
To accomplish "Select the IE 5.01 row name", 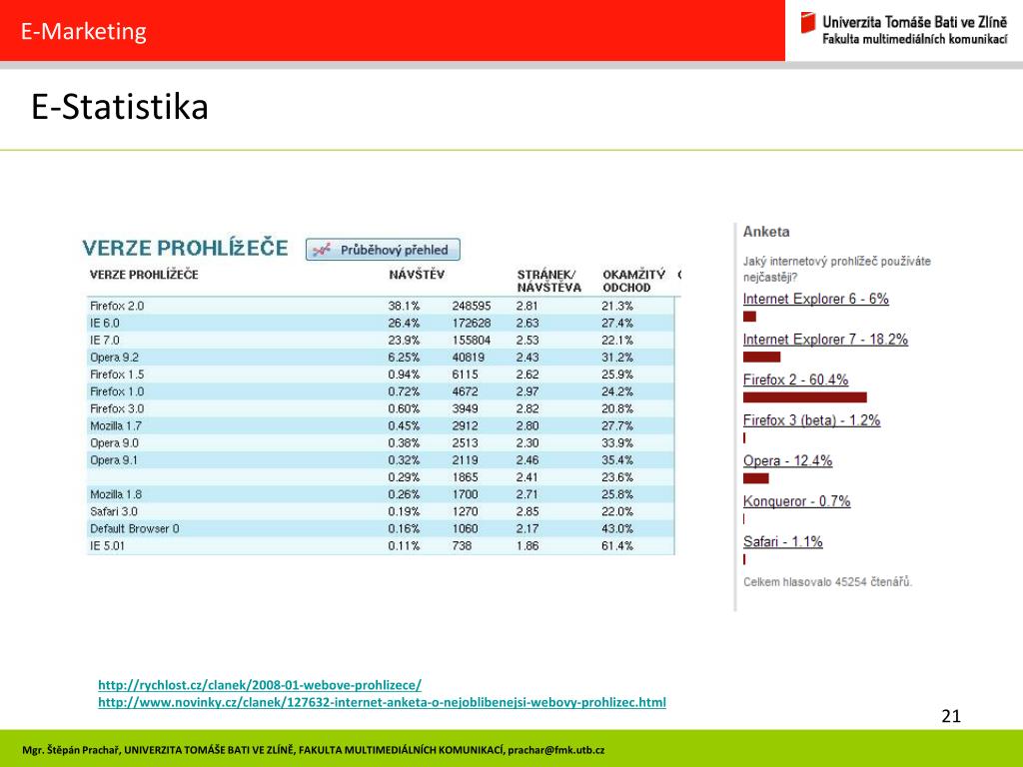I will (107, 545).
